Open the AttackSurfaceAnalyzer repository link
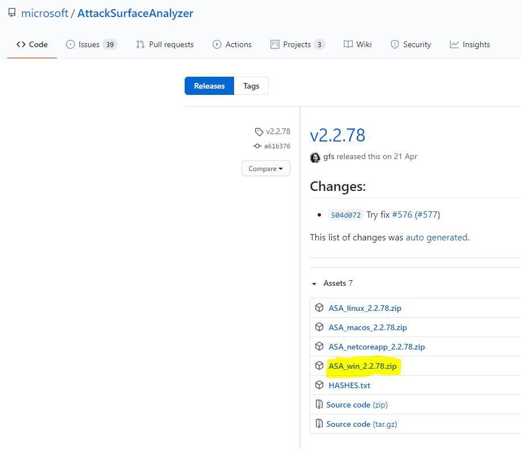The height and width of the screenshot is (449, 521). pyautogui.click(x=135, y=13)
